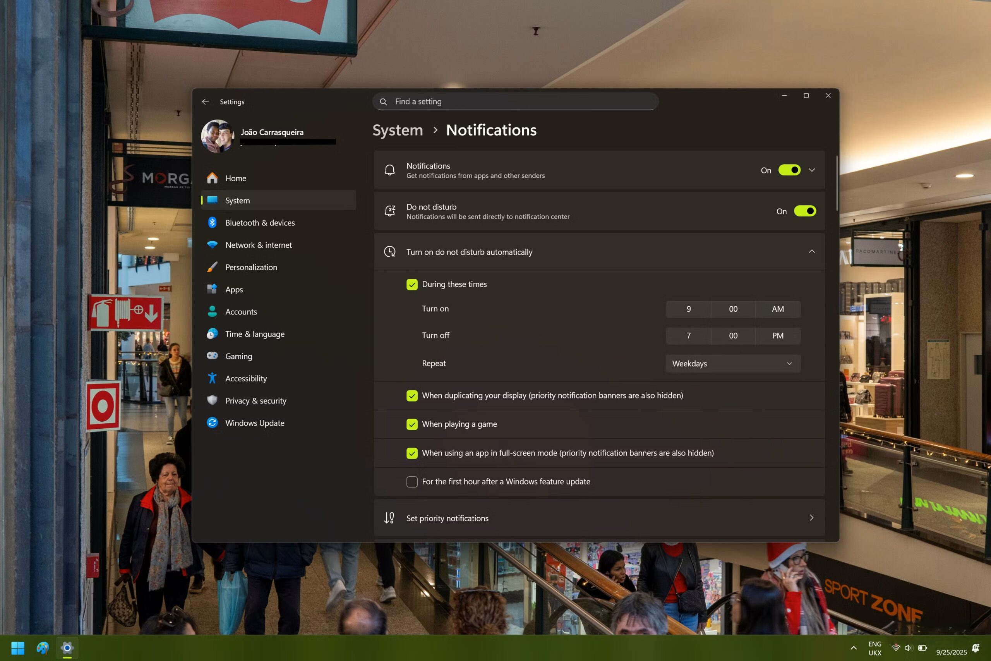Screen dimensions: 991x661
Task: Go to Time & language settings
Action: (x=254, y=334)
